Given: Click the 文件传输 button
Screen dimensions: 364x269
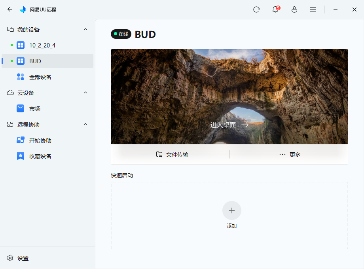Looking at the screenshot, I should 172,155.
